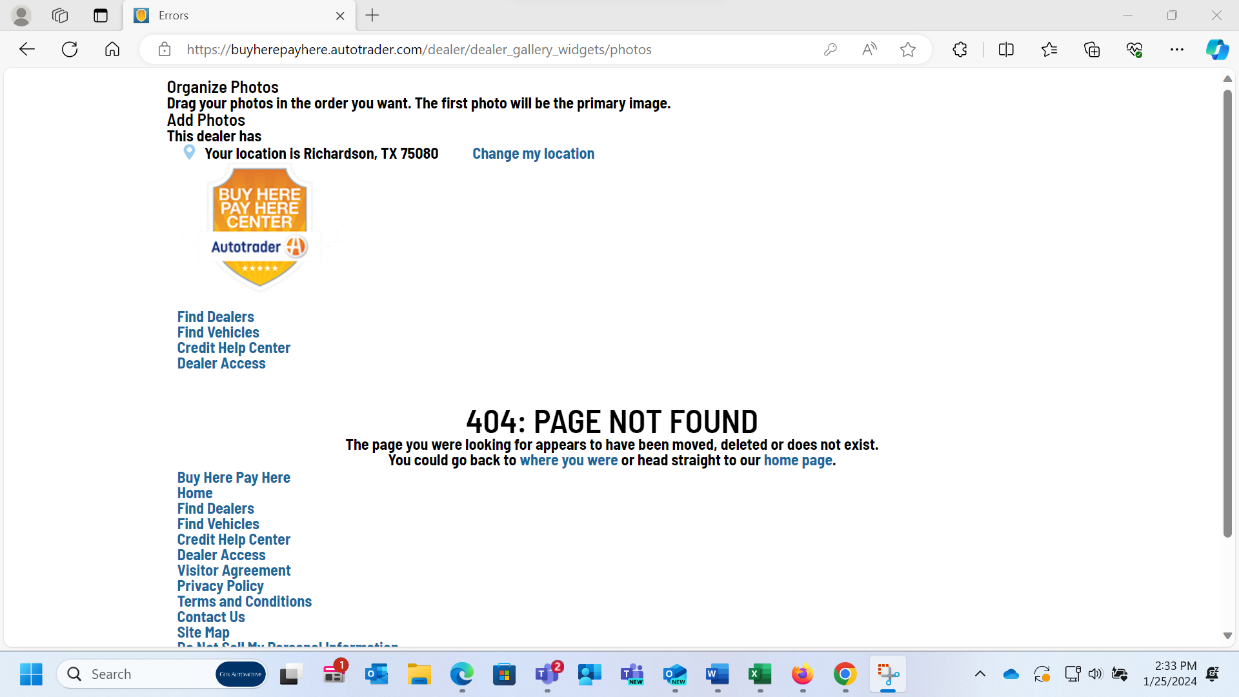Click the scrollbar down arrow
This screenshot has height=697, width=1239.
click(x=1227, y=636)
